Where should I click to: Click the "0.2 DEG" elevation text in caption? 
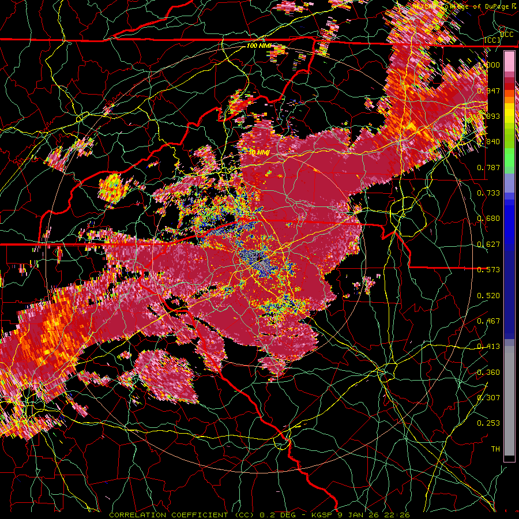click(x=277, y=515)
